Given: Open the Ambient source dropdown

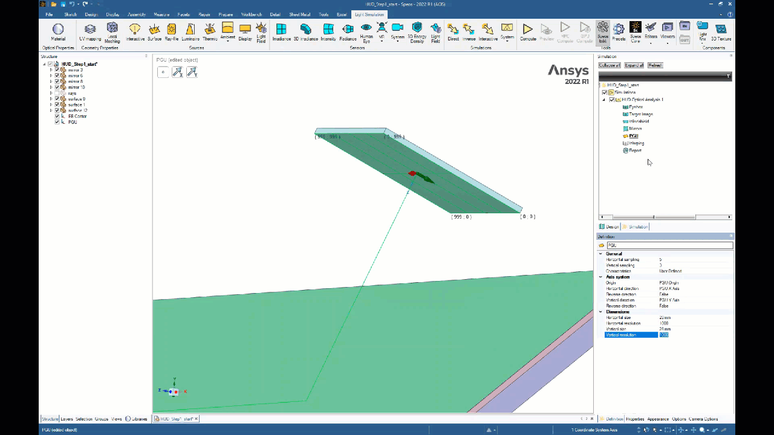Looking at the screenshot, I should (227, 41).
